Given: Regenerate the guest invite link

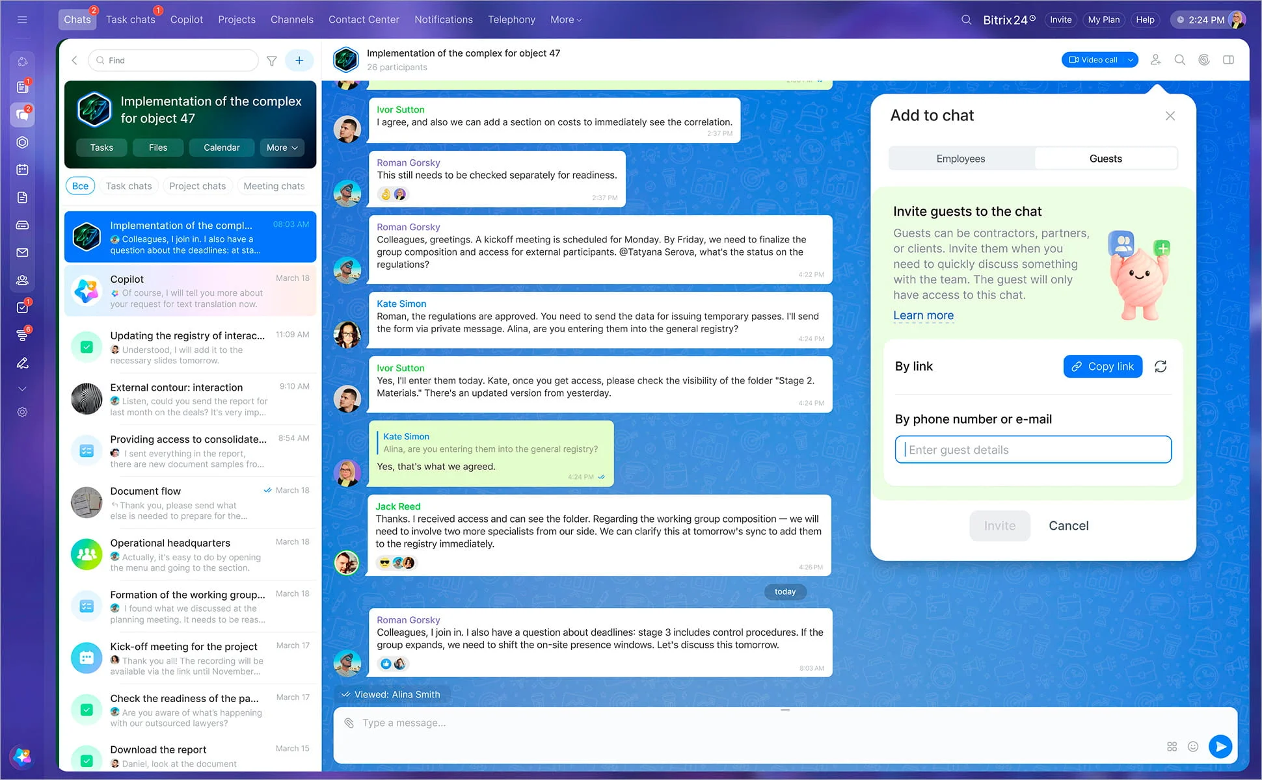Looking at the screenshot, I should pyautogui.click(x=1161, y=367).
